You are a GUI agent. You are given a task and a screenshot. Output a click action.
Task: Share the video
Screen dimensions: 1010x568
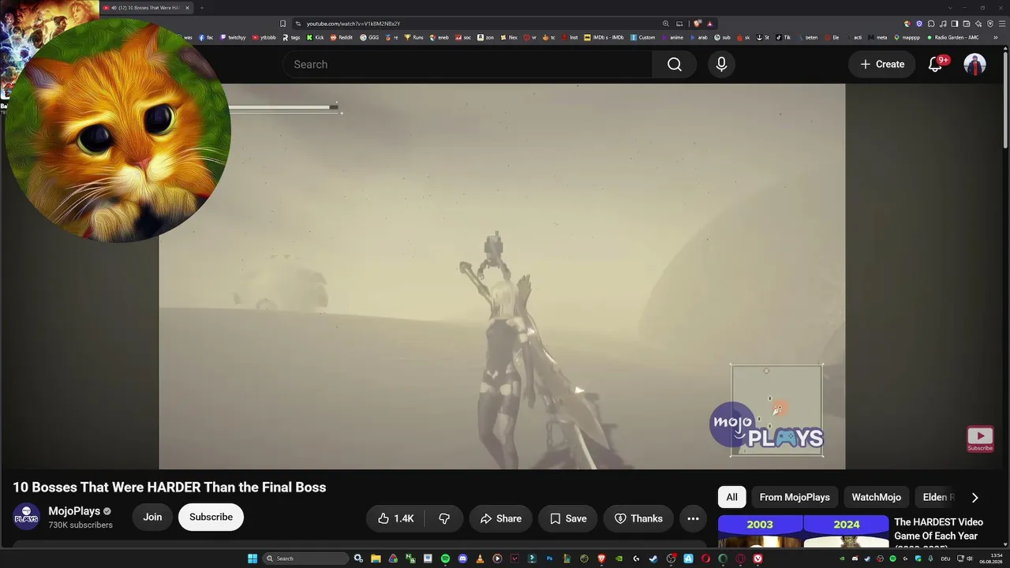501,518
